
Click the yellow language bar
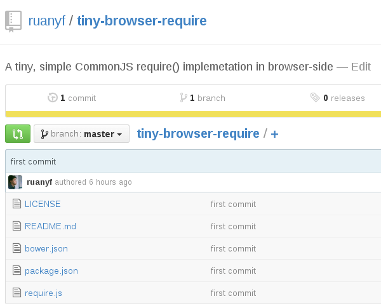click(193, 114)
